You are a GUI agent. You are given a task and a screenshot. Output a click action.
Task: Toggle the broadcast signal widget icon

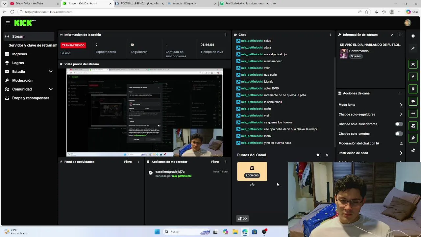pyautogui.click(x=413, y=114)
